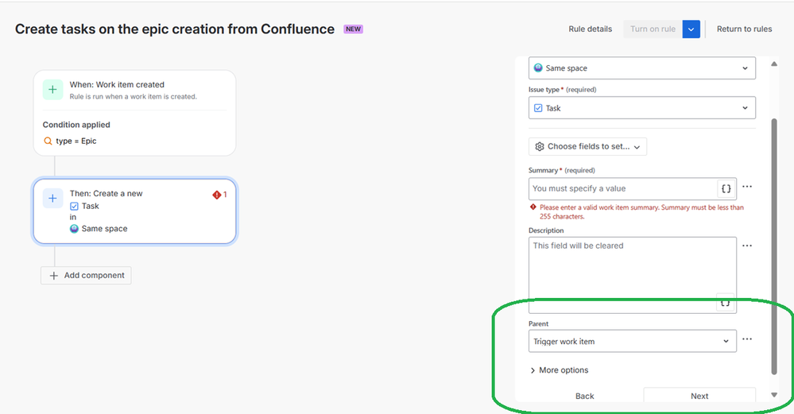Open Rule details
The image size is (794, 414).
(x=590, y=29)
